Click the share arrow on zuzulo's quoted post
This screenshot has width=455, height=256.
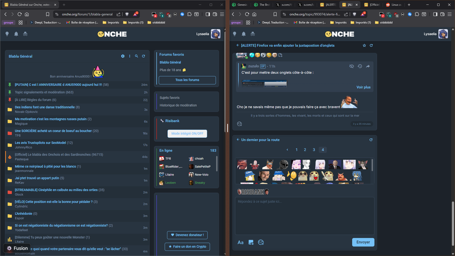point(368,66)
